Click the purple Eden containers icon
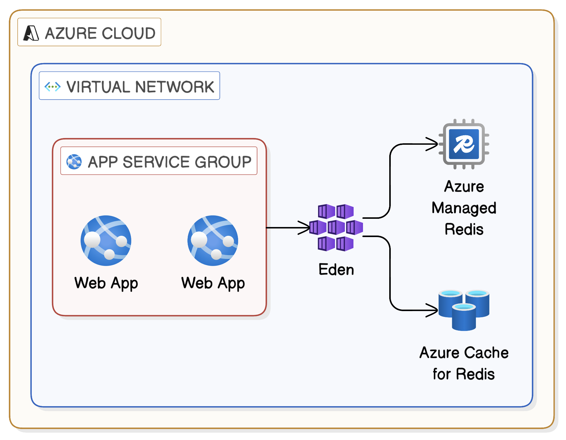 click(x=336, y=228)
